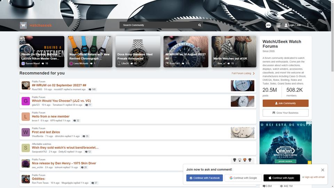Click the L avatar of levon f

25,117
